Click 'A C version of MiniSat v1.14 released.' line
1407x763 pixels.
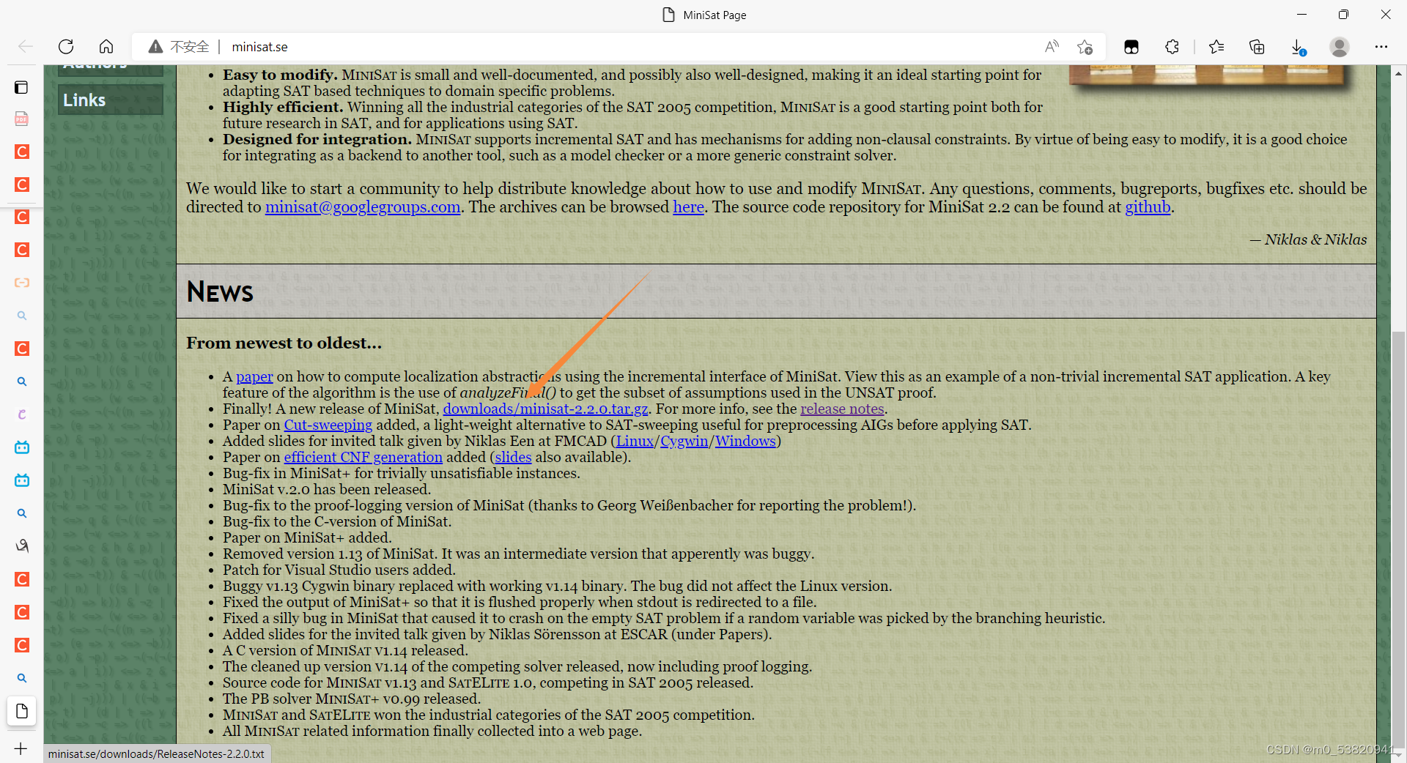click(x=345, y=650)
